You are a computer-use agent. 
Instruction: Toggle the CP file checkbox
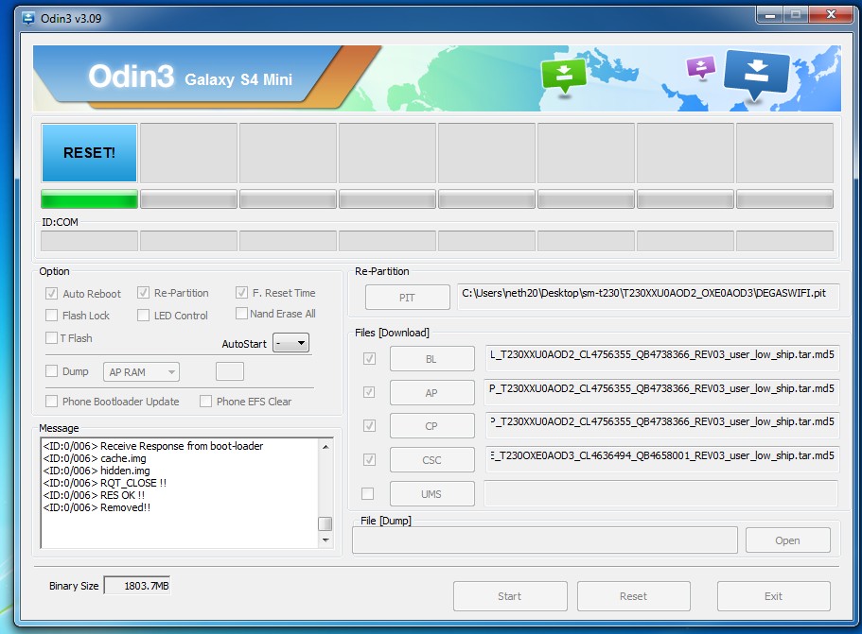(369, 425)
